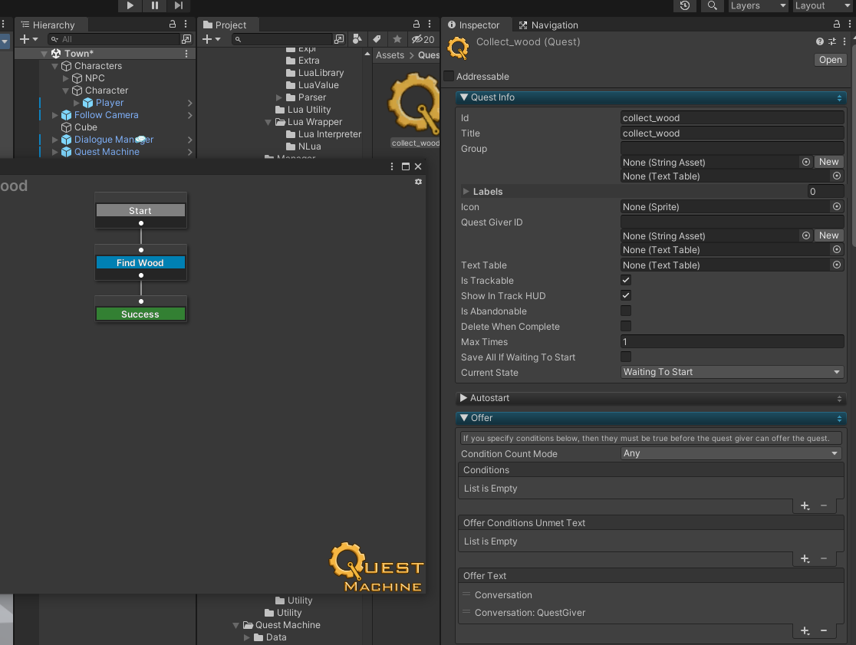Open object picker in the Text Table row

[836, 265]
